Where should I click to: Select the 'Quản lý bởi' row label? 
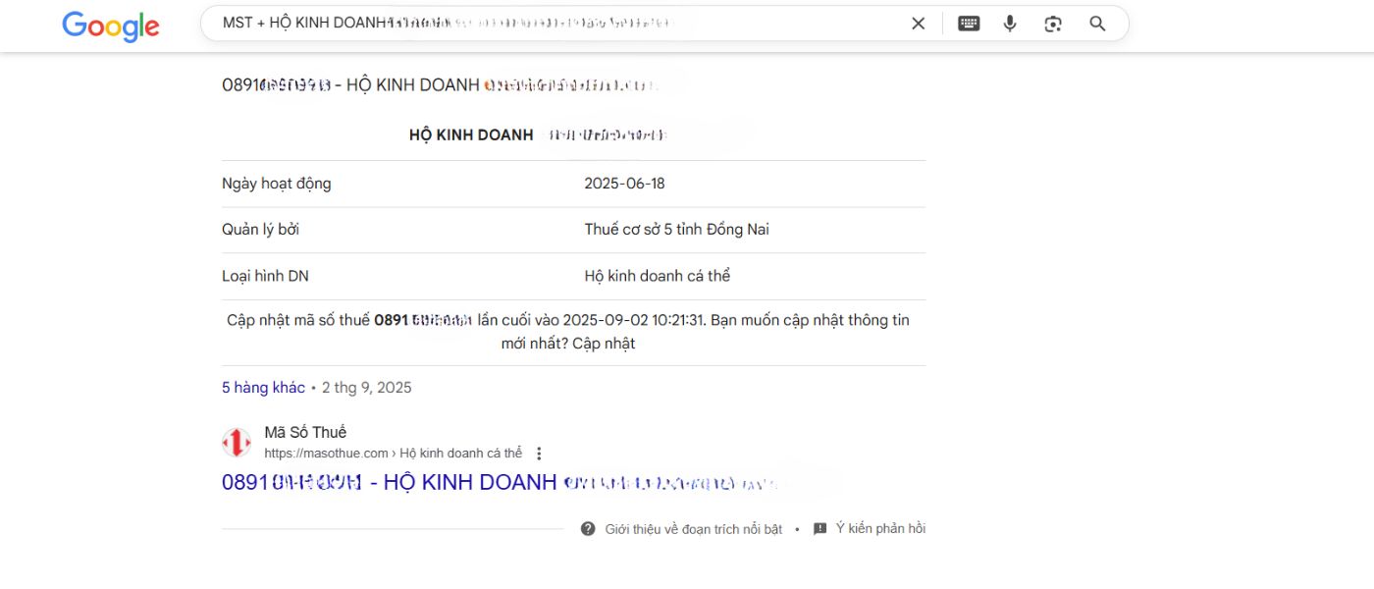(260, 230)
